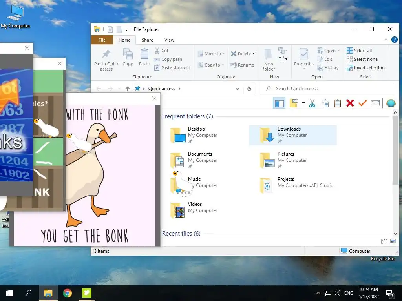Screen dimensions: 402x301
Task: Refresh the Quick access view
Action: (249, 89)
